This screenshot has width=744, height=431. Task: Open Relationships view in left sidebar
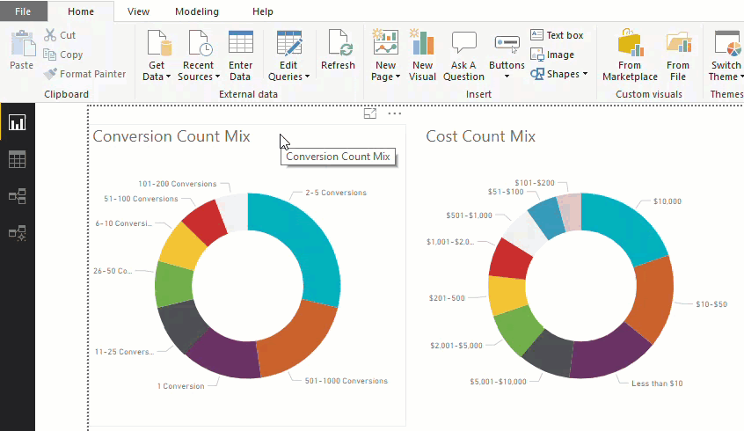(17, 196)
